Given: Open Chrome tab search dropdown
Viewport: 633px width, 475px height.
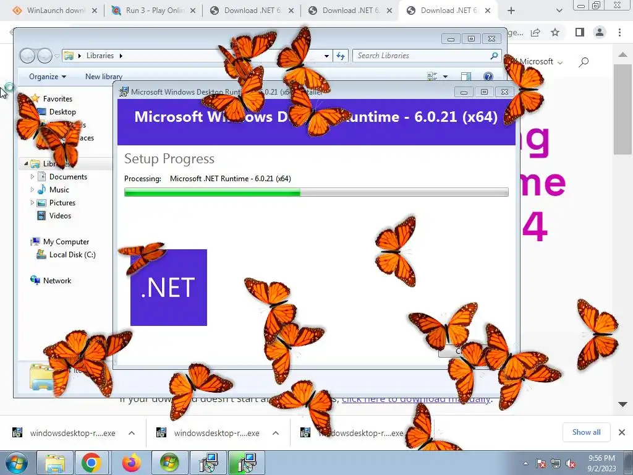Looking at the screenshot, I should coord(559,11).
